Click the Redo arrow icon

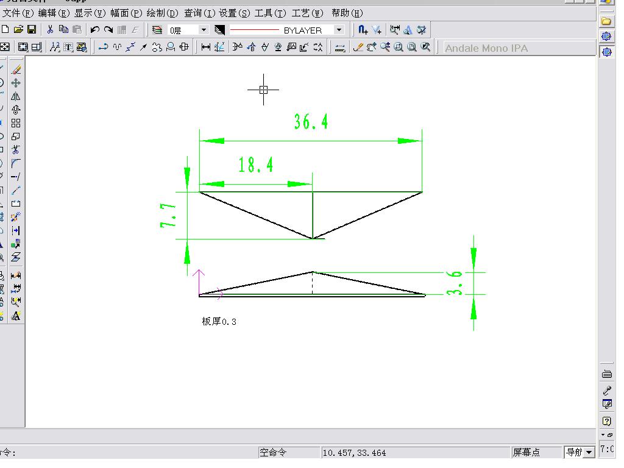click(108, 29)
